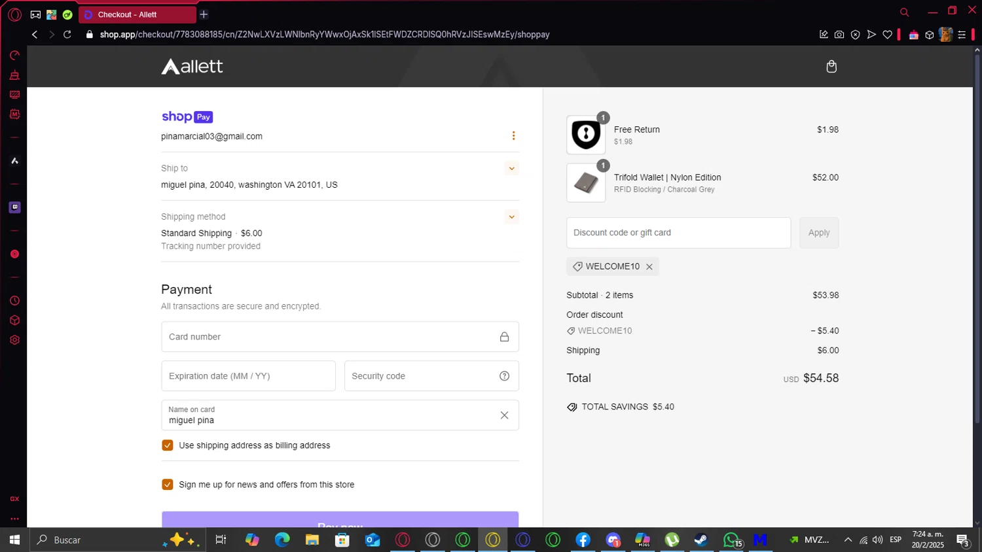This screenshot has width=982, height=552.
Task: Click the Free Return product thumbnail
Action: pyautogui.click(x=586, y=135)
